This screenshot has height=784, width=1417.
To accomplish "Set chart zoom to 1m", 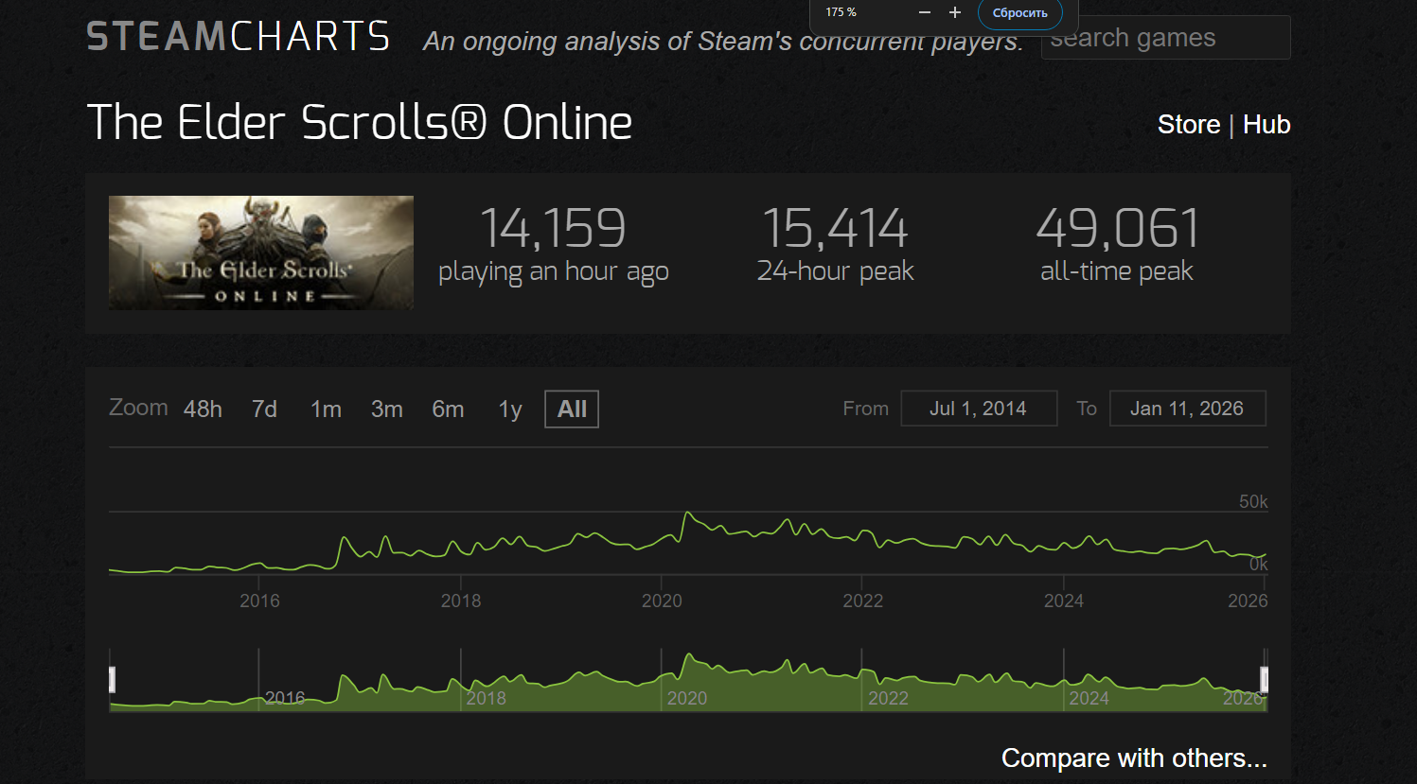I will pos(326,409).
